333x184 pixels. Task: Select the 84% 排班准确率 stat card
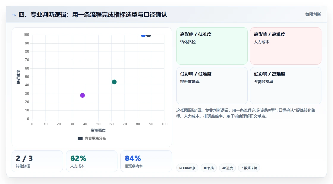click(146, 161)
